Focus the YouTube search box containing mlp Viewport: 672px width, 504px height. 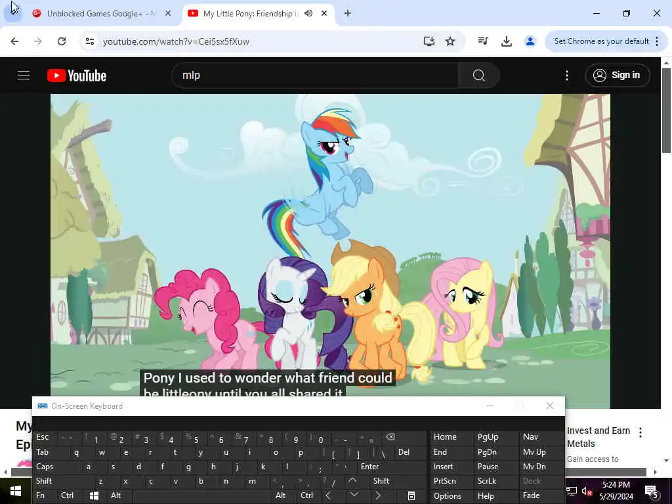click(315, 75)
